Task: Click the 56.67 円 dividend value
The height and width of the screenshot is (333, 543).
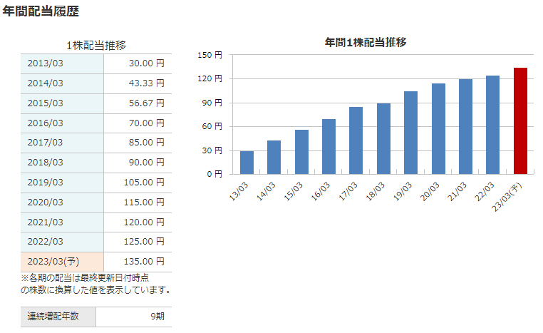Action: pyautogui.click(x=147, y=103)
